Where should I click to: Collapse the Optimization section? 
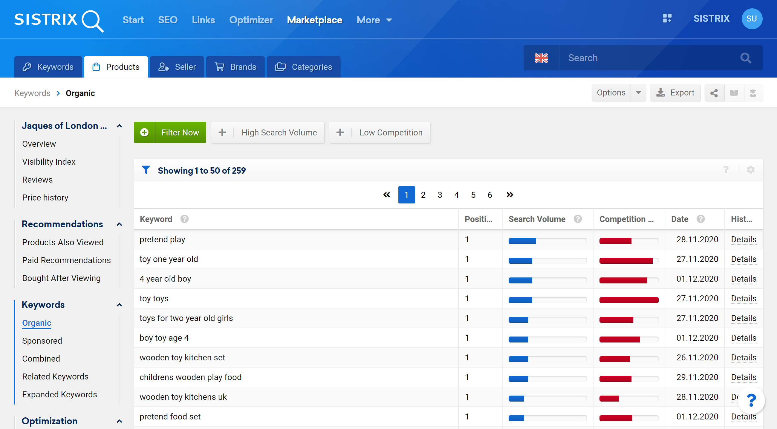[x=119, y=421]
